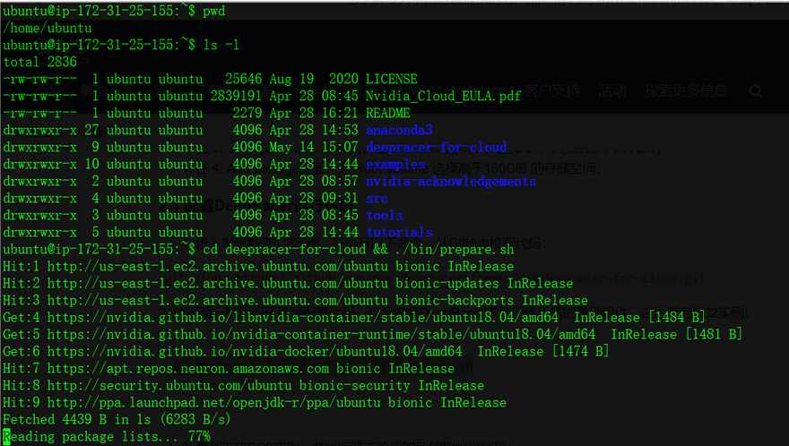Click the deepracer-for-cloud directory in the listing

pyautogui.click(x=436, y=148)
